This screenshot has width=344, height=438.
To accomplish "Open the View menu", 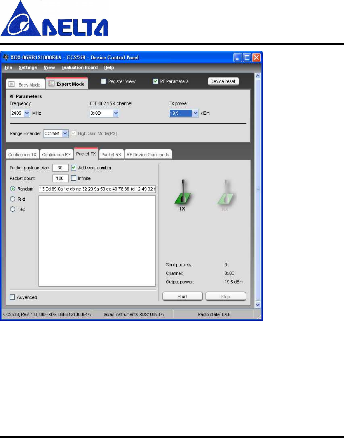I will coord(49,68).
